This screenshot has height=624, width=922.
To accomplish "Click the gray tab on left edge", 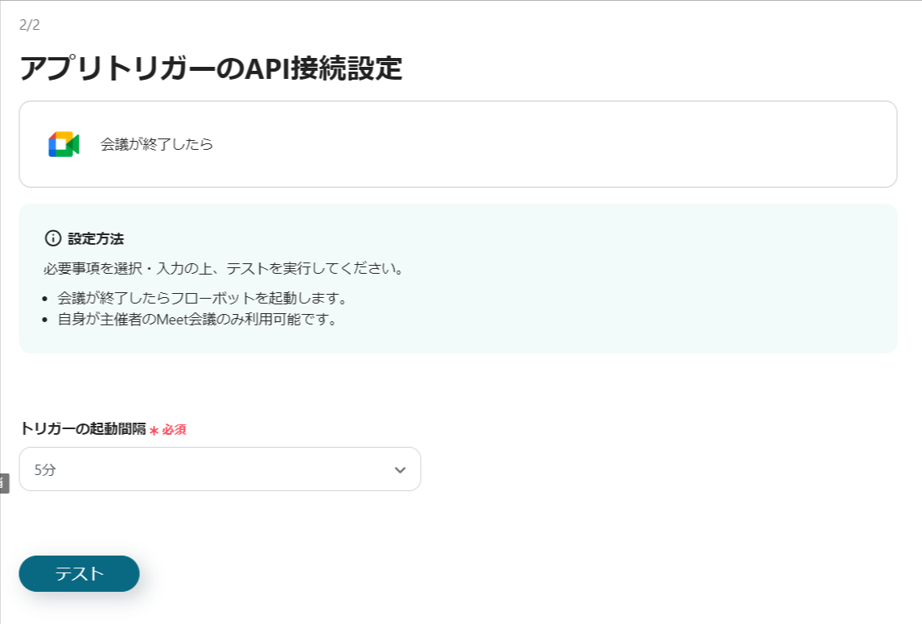I will 3,483.
